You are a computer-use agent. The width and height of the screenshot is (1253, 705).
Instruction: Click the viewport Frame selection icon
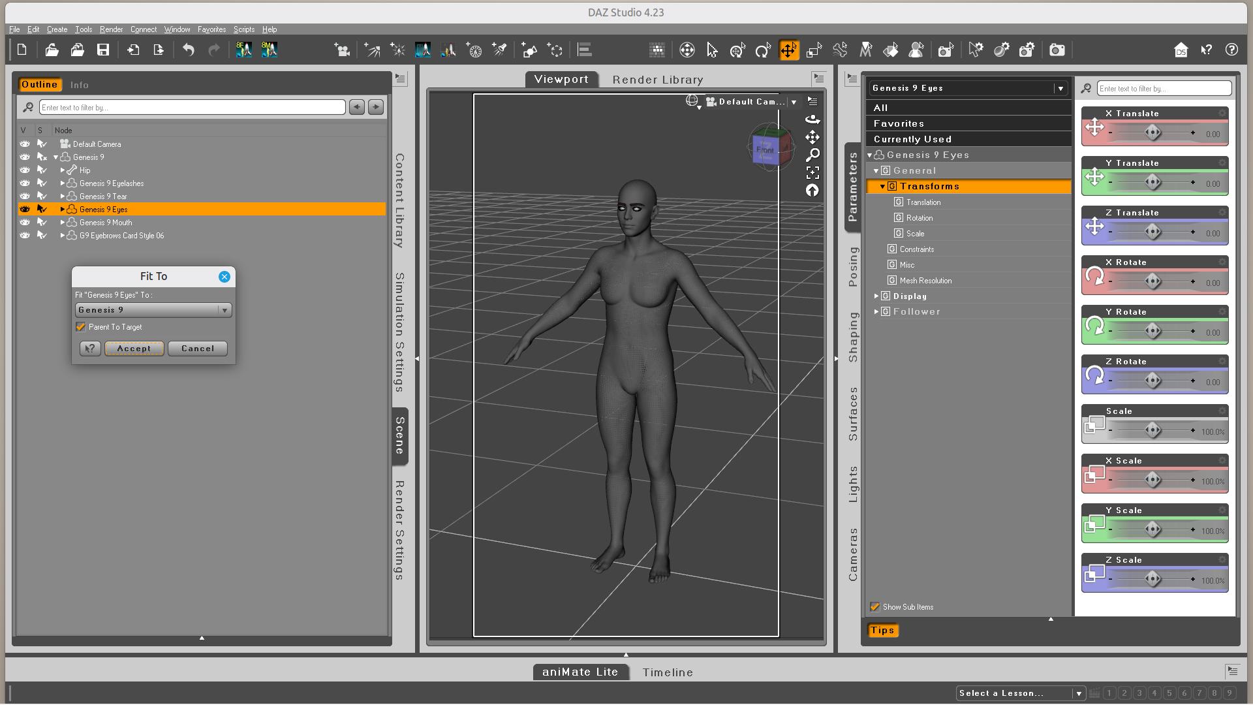pyautogui.click(x=812, y=173)
